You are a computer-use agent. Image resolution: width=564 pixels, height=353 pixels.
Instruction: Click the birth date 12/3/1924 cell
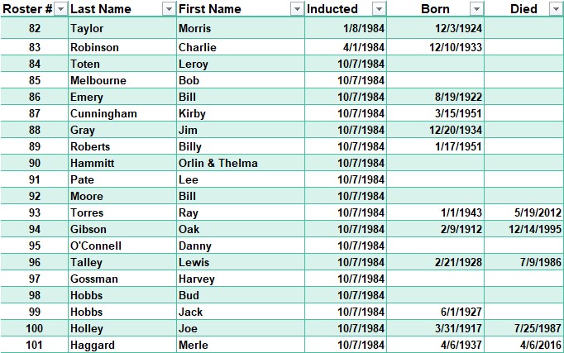(435, 28)
